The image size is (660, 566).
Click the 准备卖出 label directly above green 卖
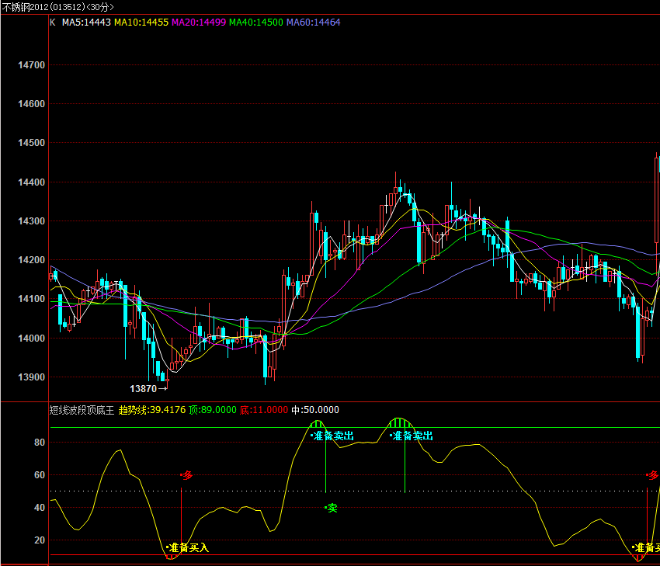click(333, 436)
